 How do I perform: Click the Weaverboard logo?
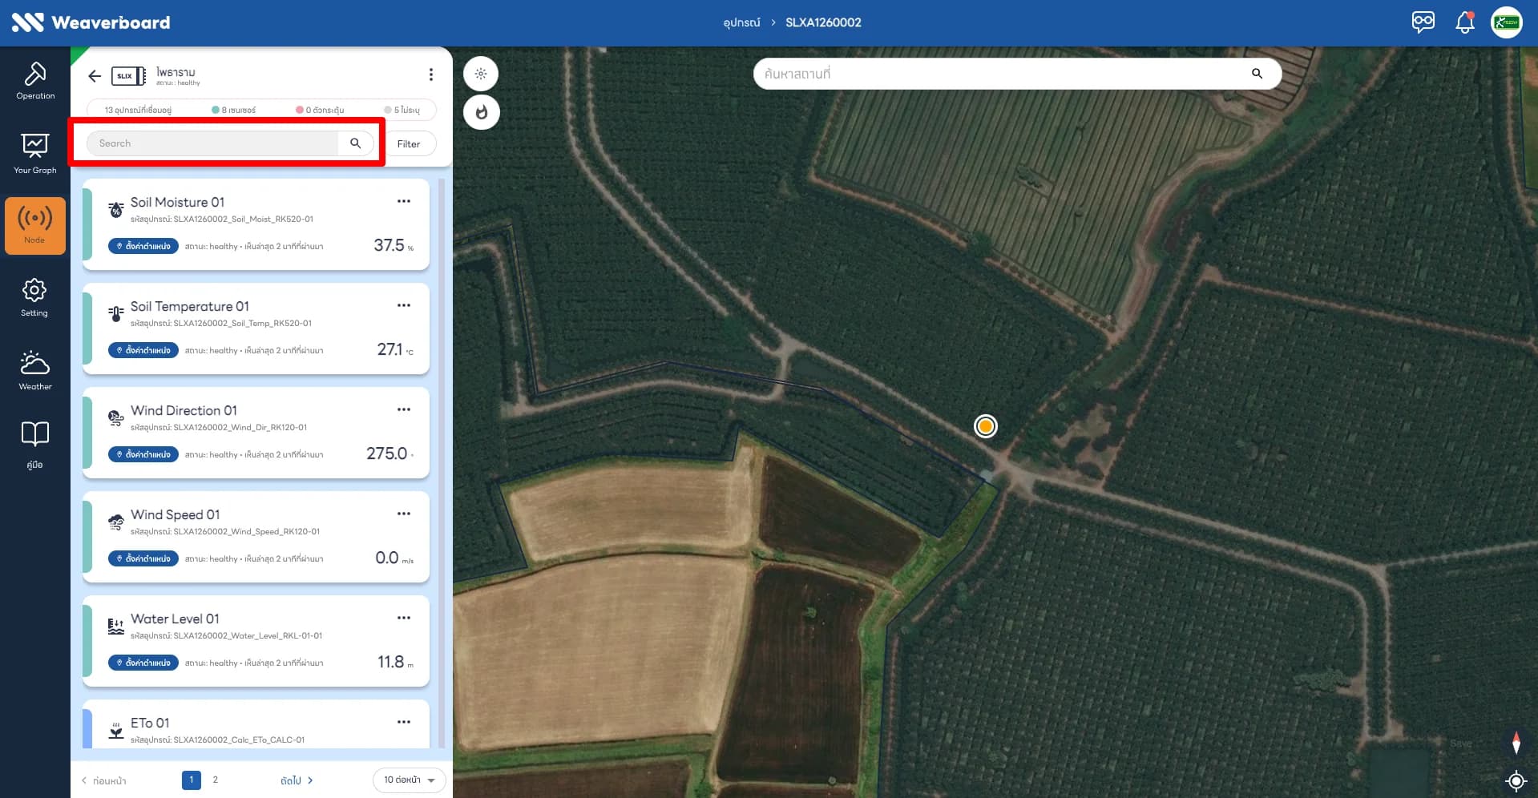91,22
